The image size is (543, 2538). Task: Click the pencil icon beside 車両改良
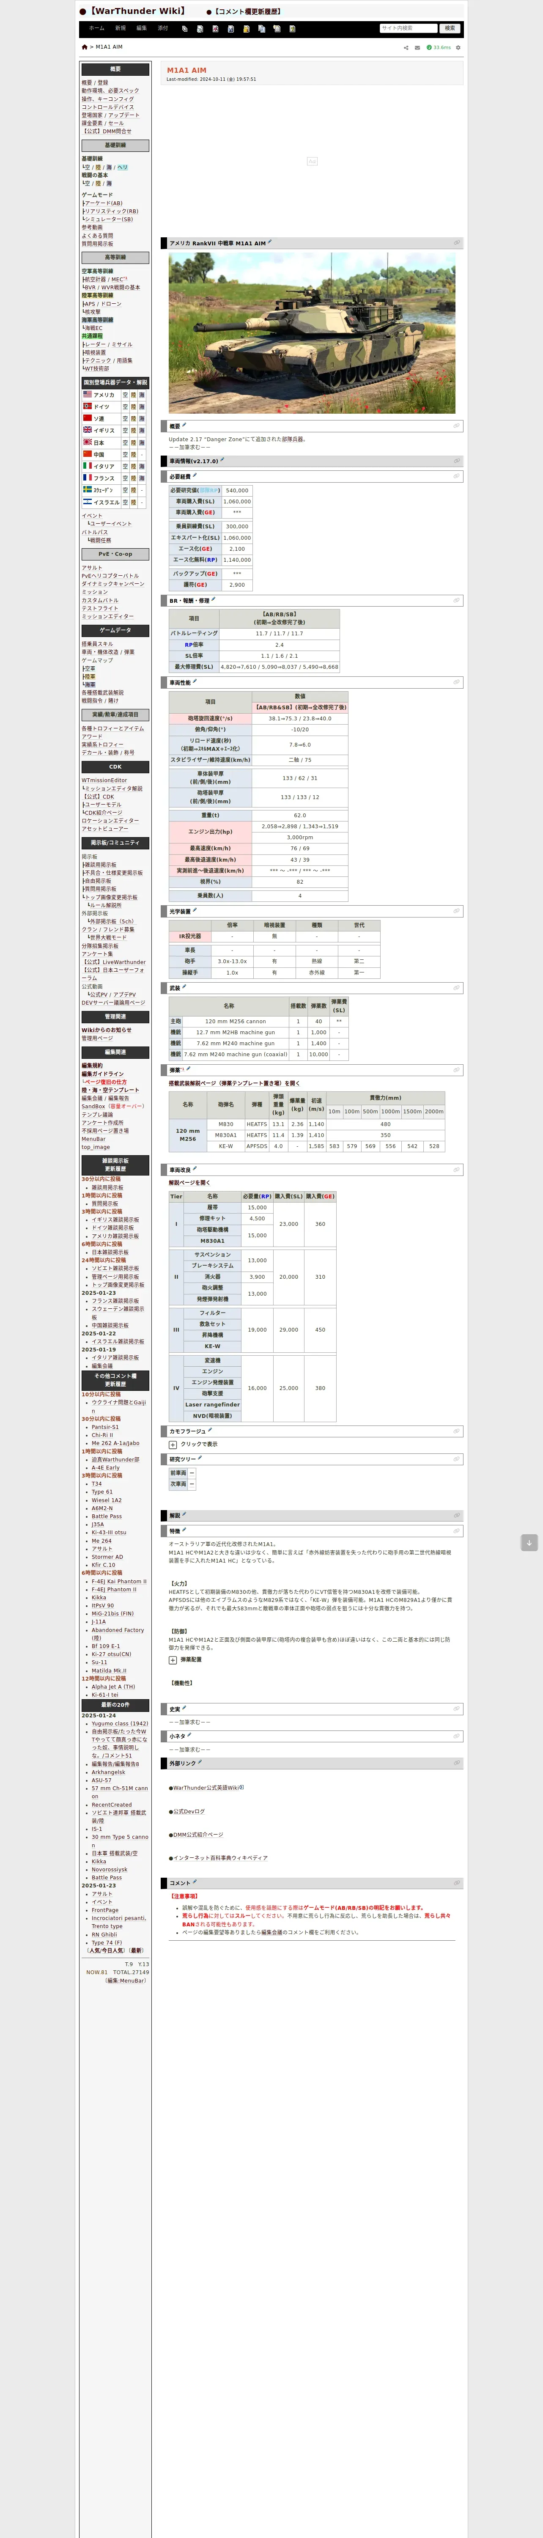pyautogui.click(x=195, y=1168)
